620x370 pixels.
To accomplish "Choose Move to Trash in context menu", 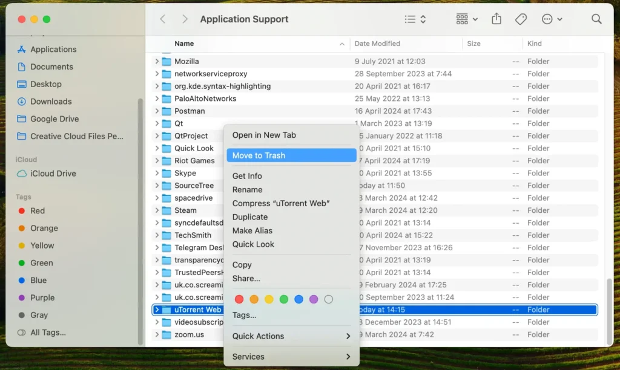I will 291,155.
